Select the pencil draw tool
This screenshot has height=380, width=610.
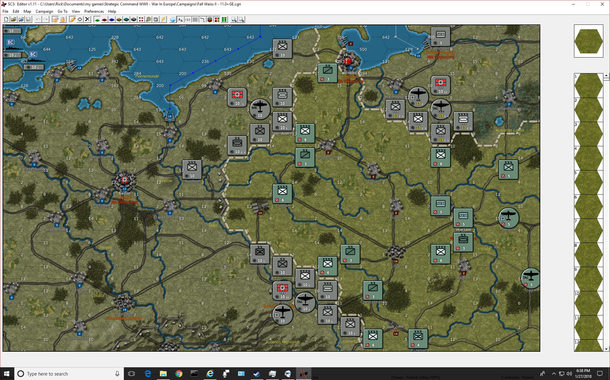point(73,19)
